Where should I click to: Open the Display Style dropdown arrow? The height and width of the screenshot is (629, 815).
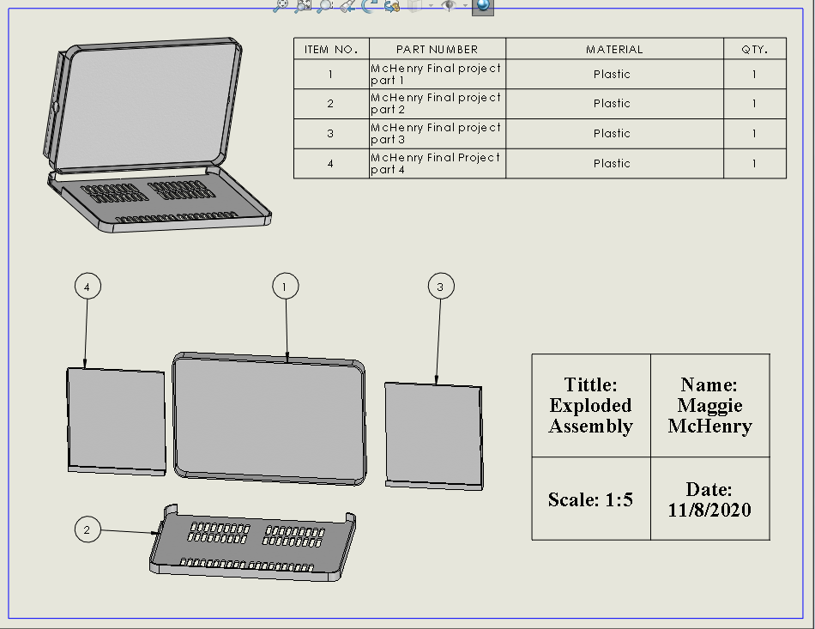[431, 7]
